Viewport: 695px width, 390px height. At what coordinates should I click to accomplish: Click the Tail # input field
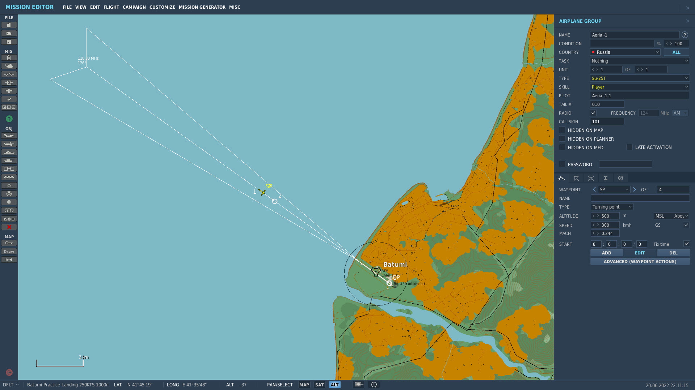pyautogui.click(x=607, y=104)
